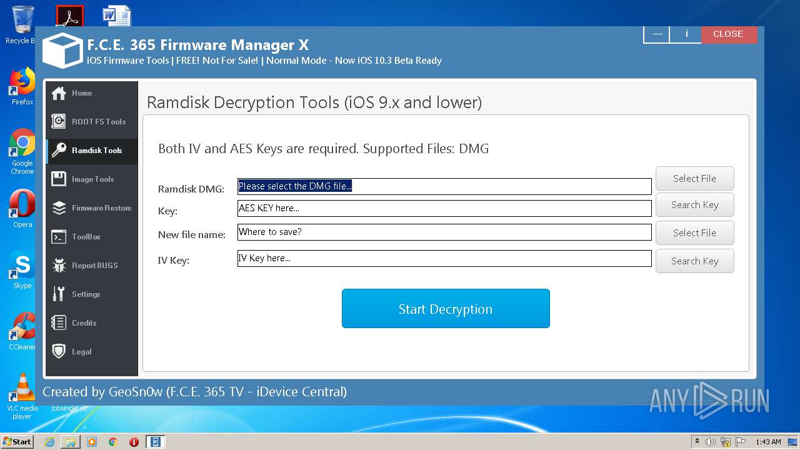
Task: Click the Ramdisk Decryption Tools heading
Action: click(314, 102)
